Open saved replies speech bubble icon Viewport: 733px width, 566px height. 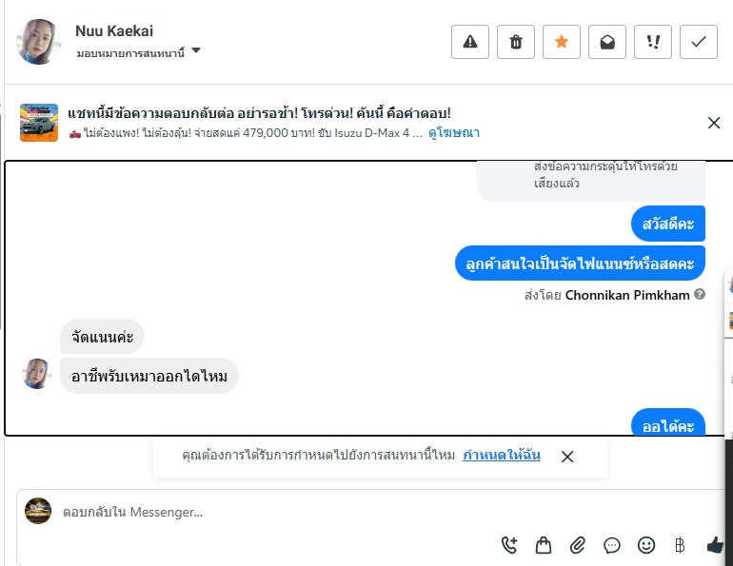pyautogui.click(x=612, y=545)
